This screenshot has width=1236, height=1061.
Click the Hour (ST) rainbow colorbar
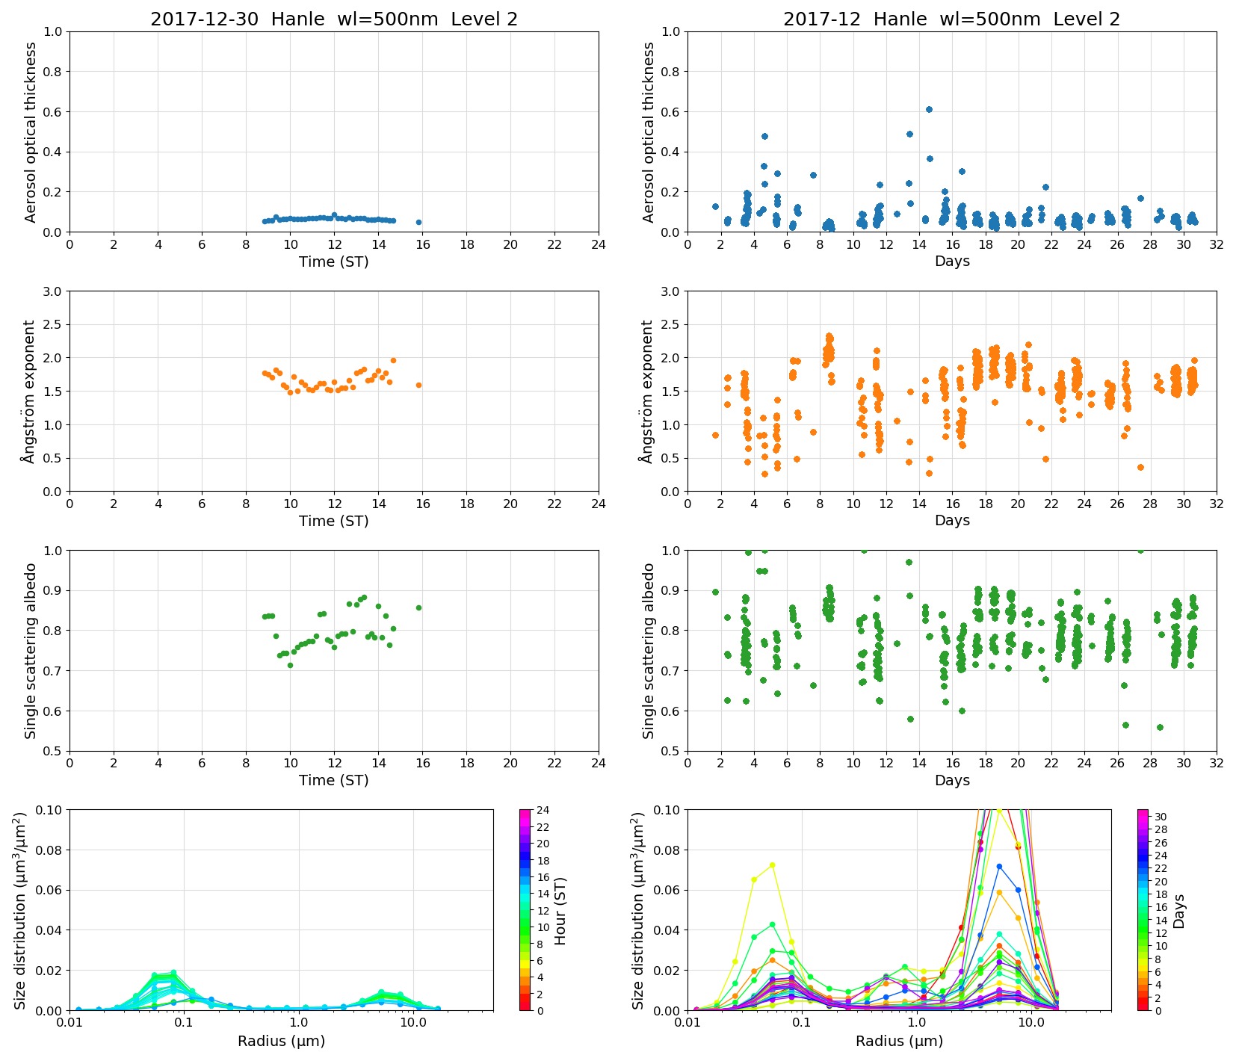point(525,909)
